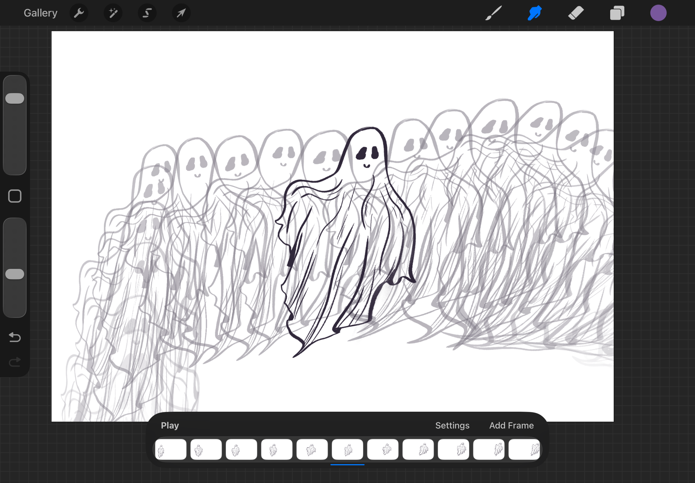Click the brush size slider handle
The image size is (695, 483).
tap(15, 98)
